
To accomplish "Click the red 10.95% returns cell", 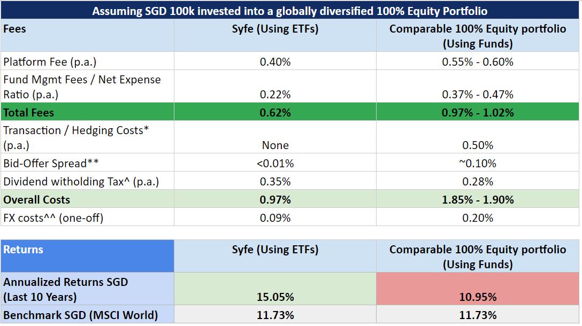I will [x=478, y=289].
